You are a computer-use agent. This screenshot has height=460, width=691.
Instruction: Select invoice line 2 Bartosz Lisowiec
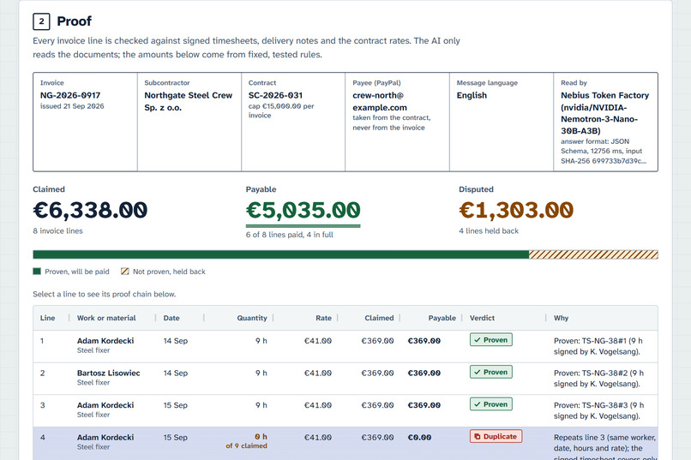[345, 379]
